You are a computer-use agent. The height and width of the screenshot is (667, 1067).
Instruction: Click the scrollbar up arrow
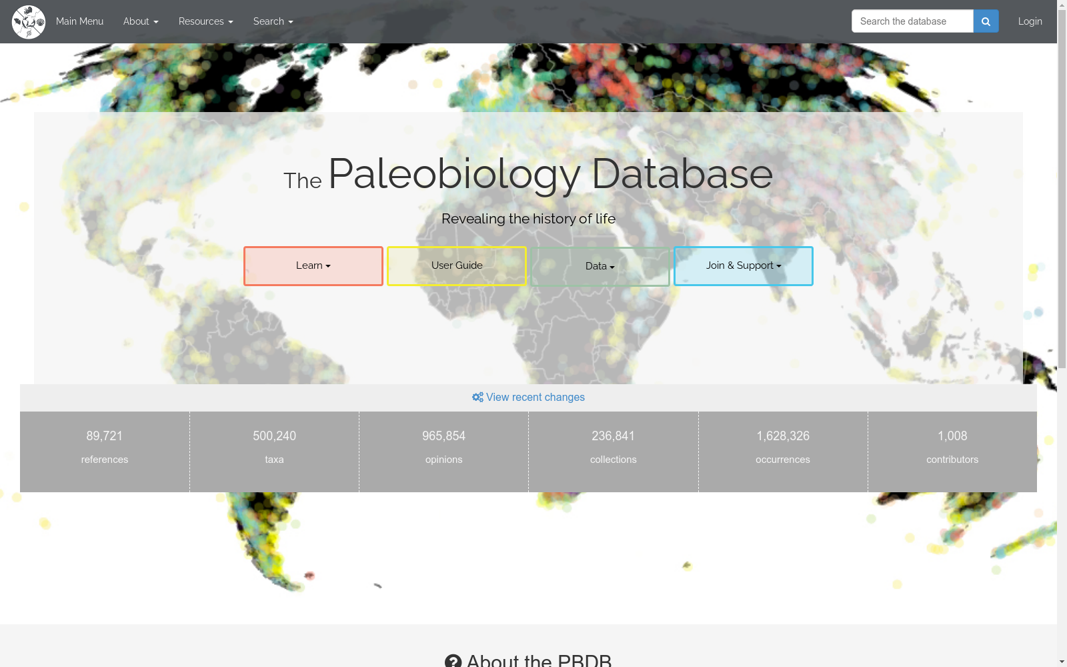[x=1062, y=5]
